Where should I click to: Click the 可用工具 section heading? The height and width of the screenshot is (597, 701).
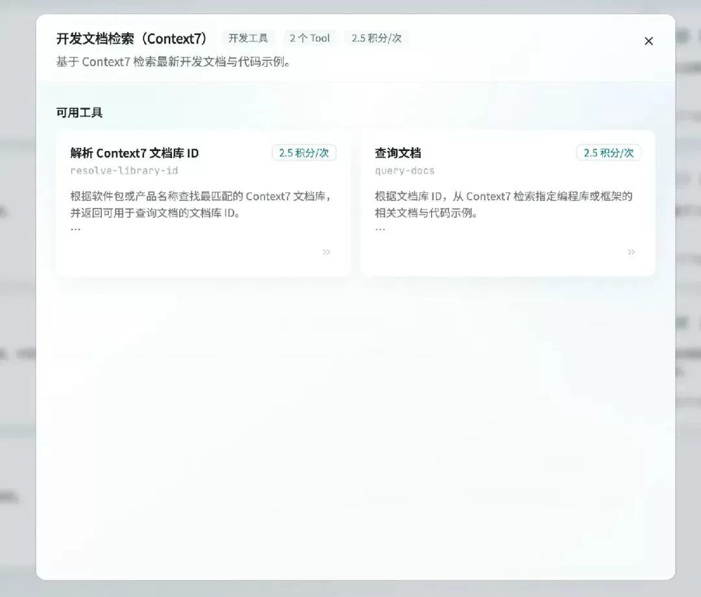(79, 113)
